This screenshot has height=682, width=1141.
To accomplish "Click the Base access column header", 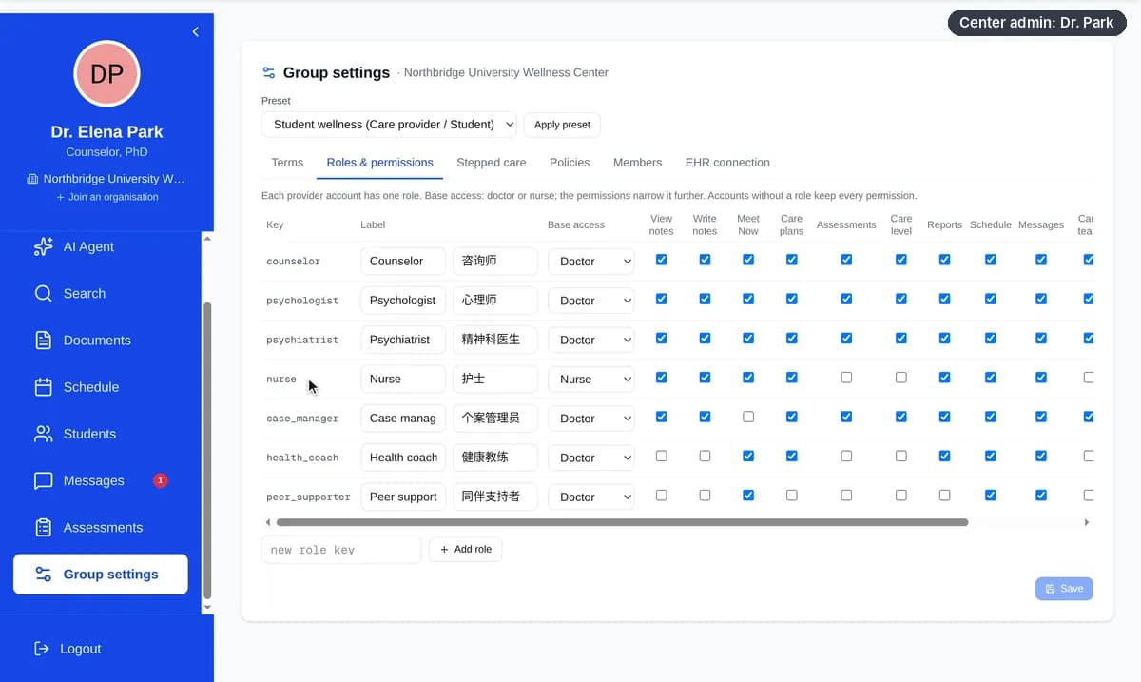I will pos(575,225).
